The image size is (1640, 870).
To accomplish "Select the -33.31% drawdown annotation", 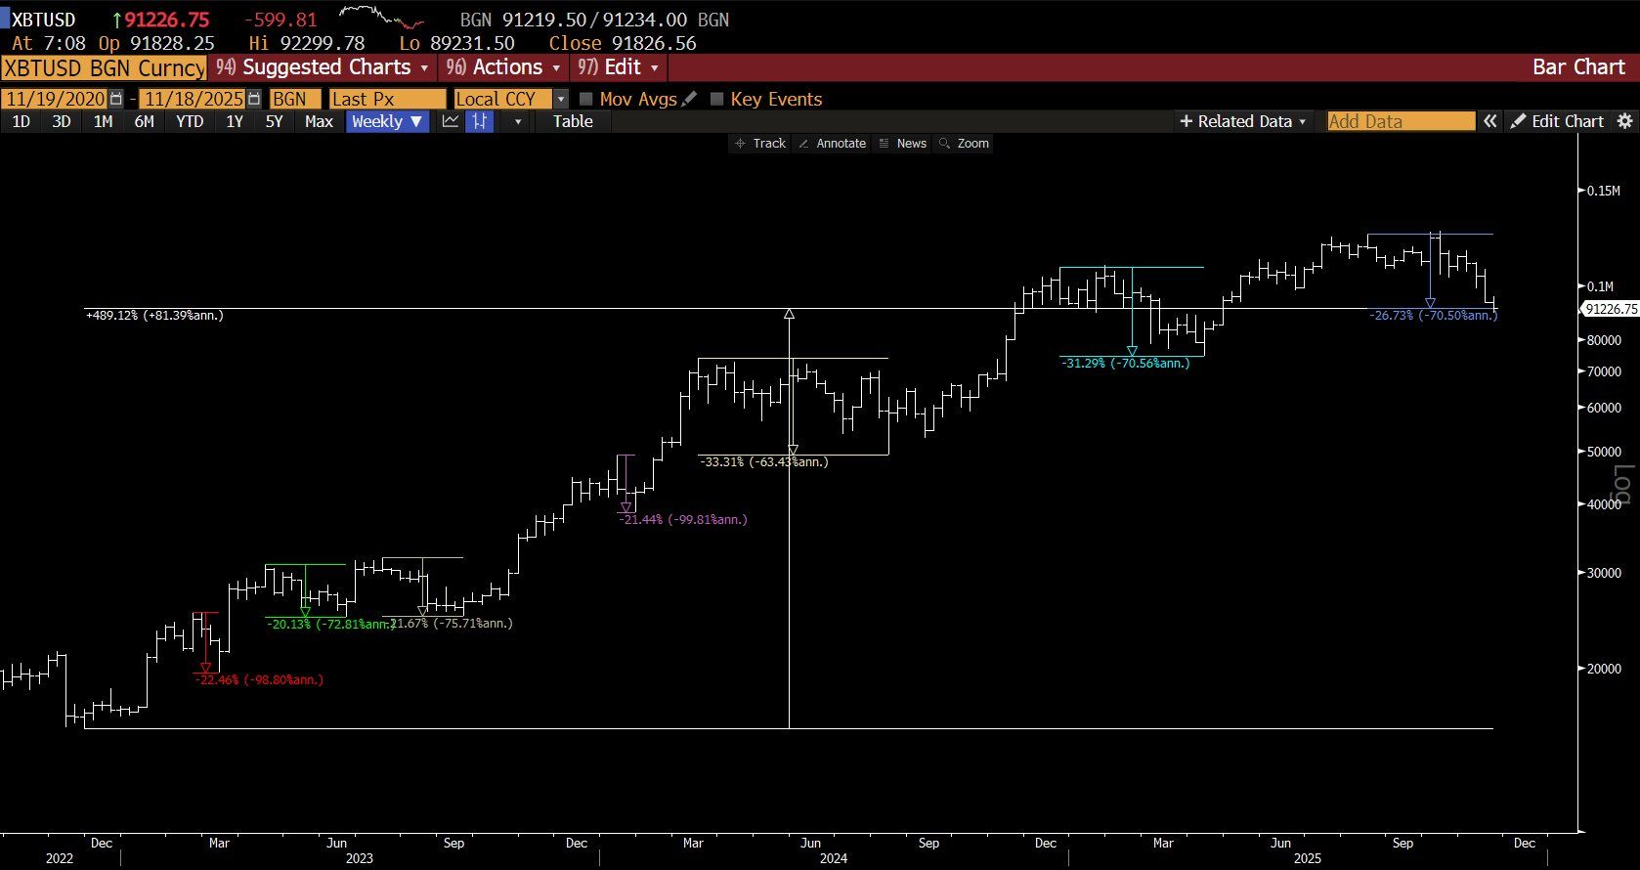I will [763, 461].
